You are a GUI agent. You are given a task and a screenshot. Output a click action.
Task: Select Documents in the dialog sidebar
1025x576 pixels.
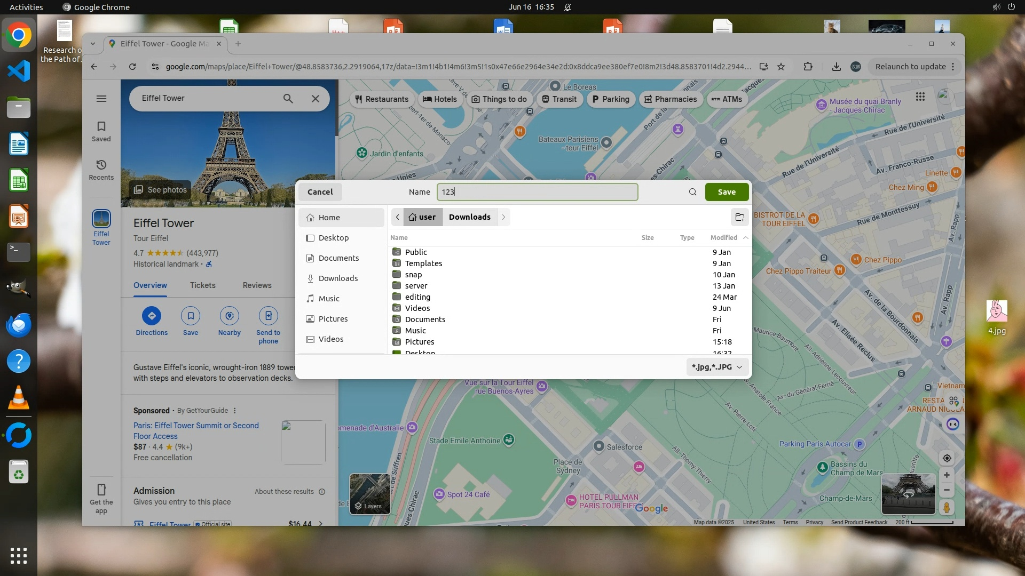pos(338,258)
